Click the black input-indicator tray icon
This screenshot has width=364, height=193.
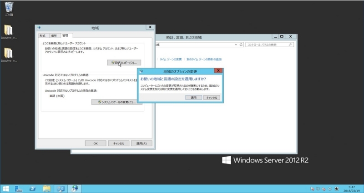(337, 189)
